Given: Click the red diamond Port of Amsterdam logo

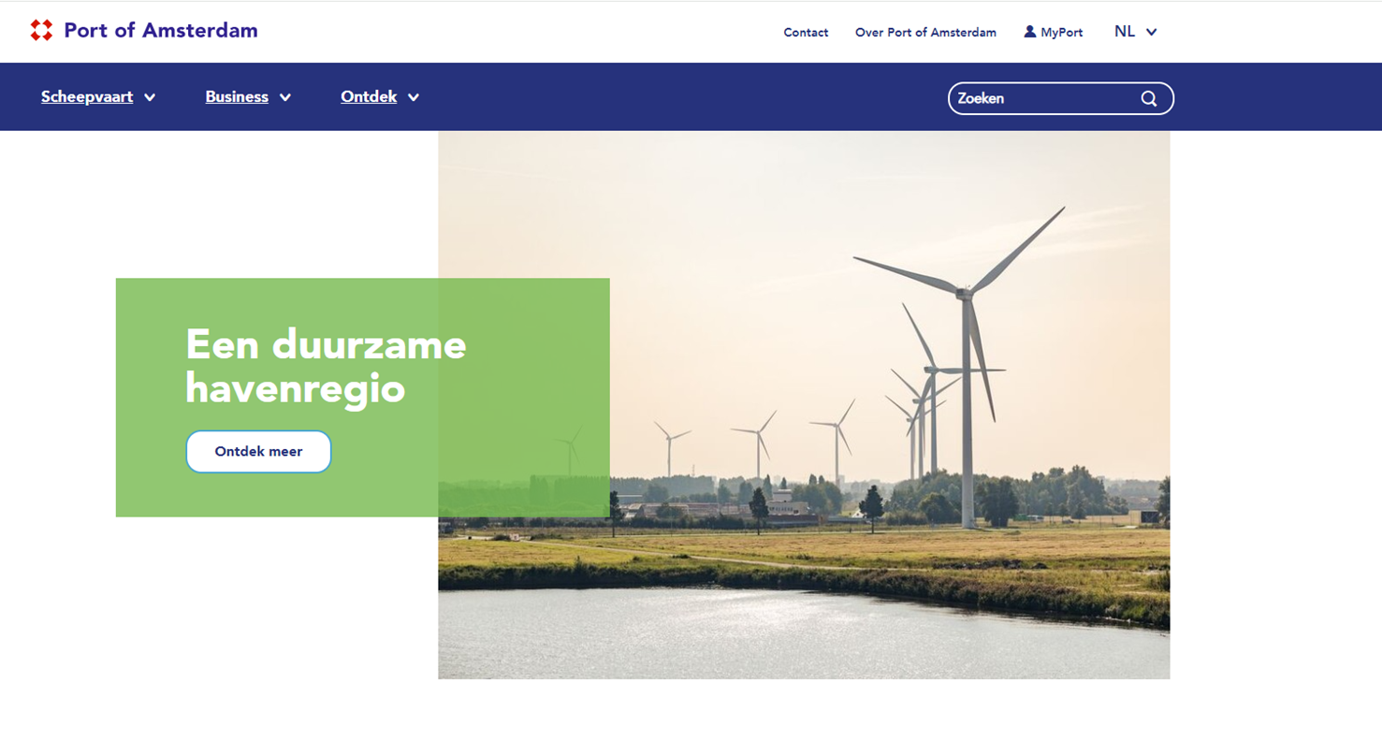Looking at the screenshot, I should 41,30.
